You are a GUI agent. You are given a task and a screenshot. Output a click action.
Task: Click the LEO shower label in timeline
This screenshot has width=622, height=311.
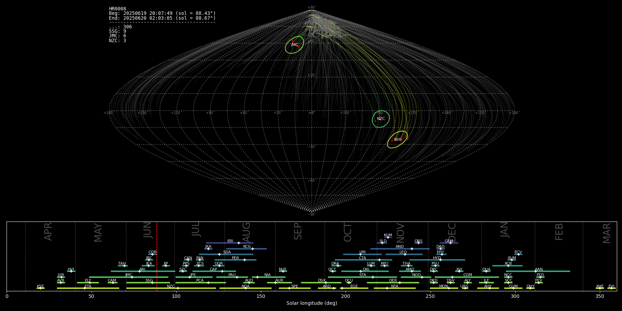click(403, 252)
